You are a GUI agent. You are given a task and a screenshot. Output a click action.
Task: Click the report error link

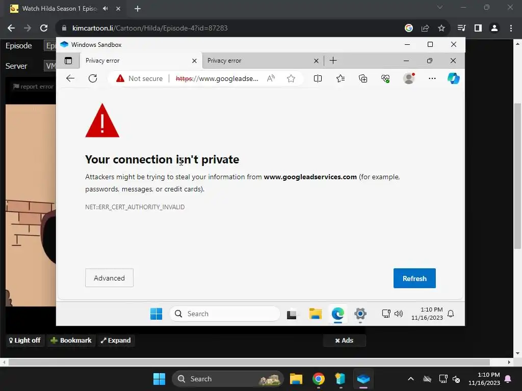click(33, 87)
